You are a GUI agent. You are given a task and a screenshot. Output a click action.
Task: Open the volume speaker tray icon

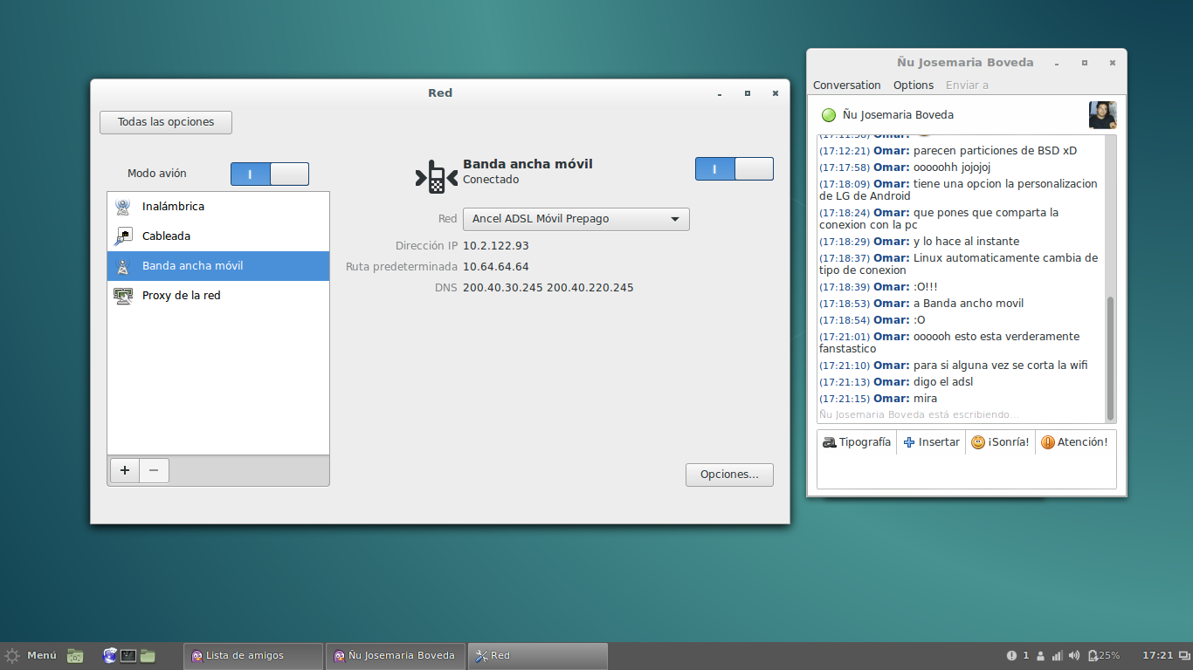click(1074, 655)
